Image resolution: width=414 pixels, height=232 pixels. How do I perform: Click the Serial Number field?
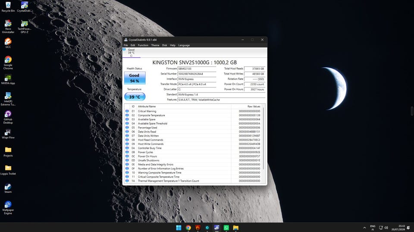click(197, 74)
